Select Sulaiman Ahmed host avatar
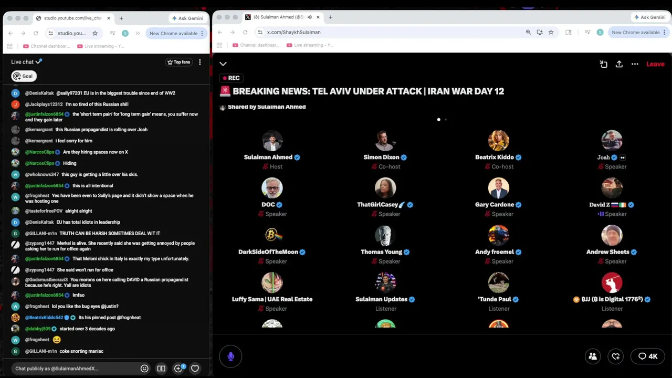Viewport: 672px width, 378px height. (272, 141)
